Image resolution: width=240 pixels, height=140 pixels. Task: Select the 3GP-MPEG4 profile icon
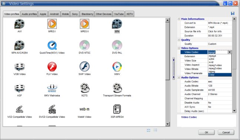[117, 109]
